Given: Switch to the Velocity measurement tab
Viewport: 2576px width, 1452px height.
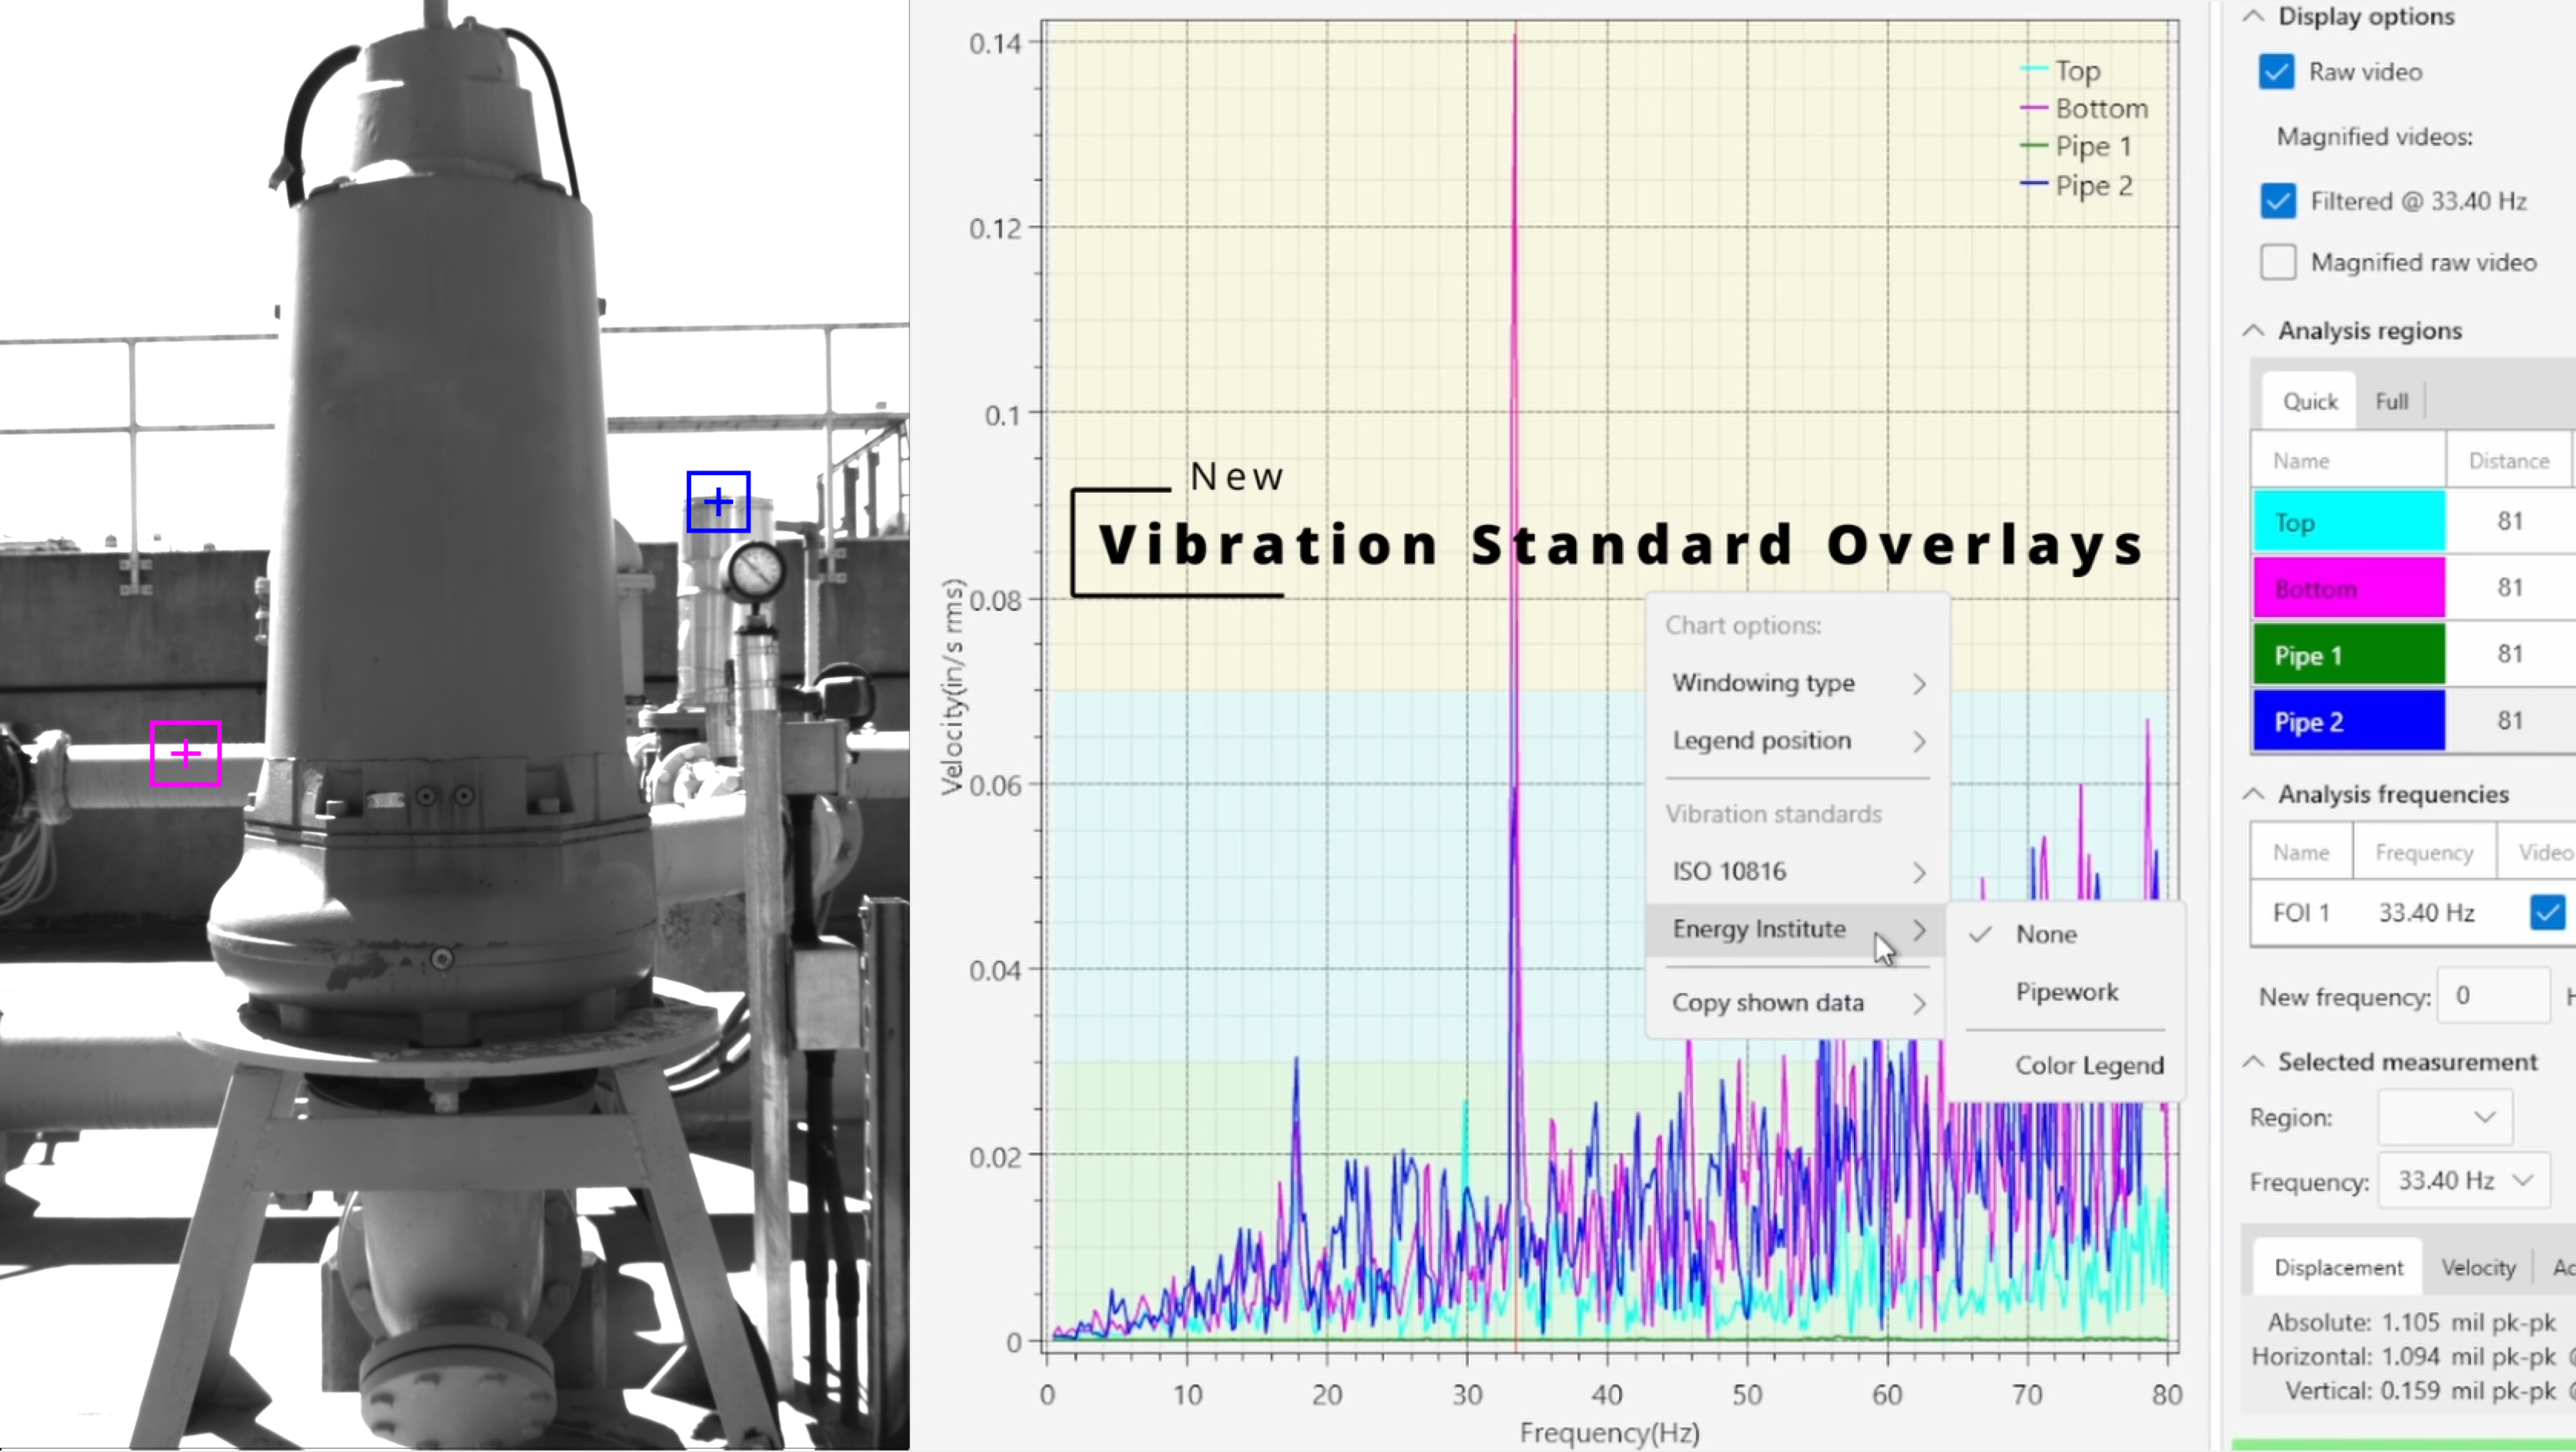Looking at the screenshot, I should pos(2478,1268).
